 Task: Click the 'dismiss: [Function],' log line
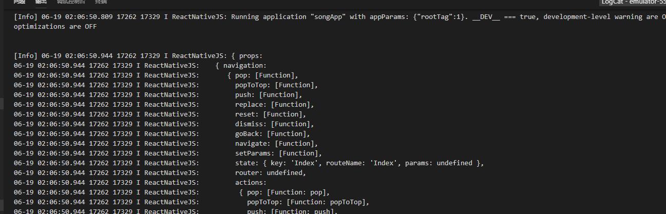click(274, 124)
